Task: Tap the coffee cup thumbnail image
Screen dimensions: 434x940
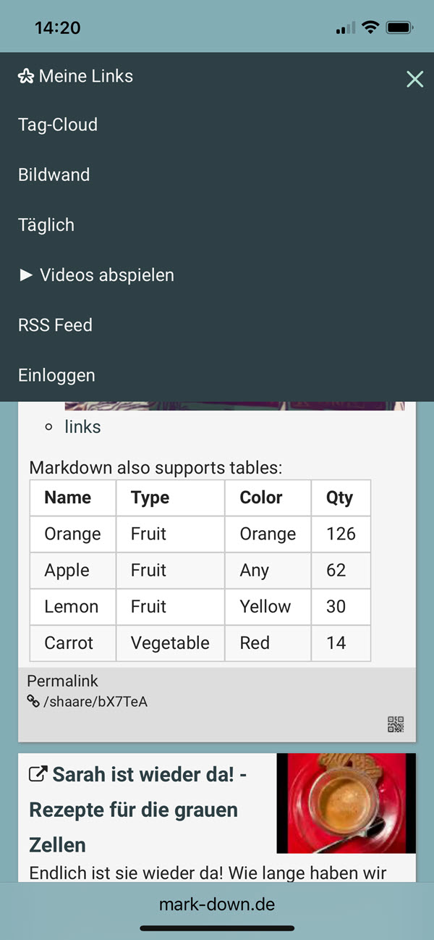Action: click(346, 803)
